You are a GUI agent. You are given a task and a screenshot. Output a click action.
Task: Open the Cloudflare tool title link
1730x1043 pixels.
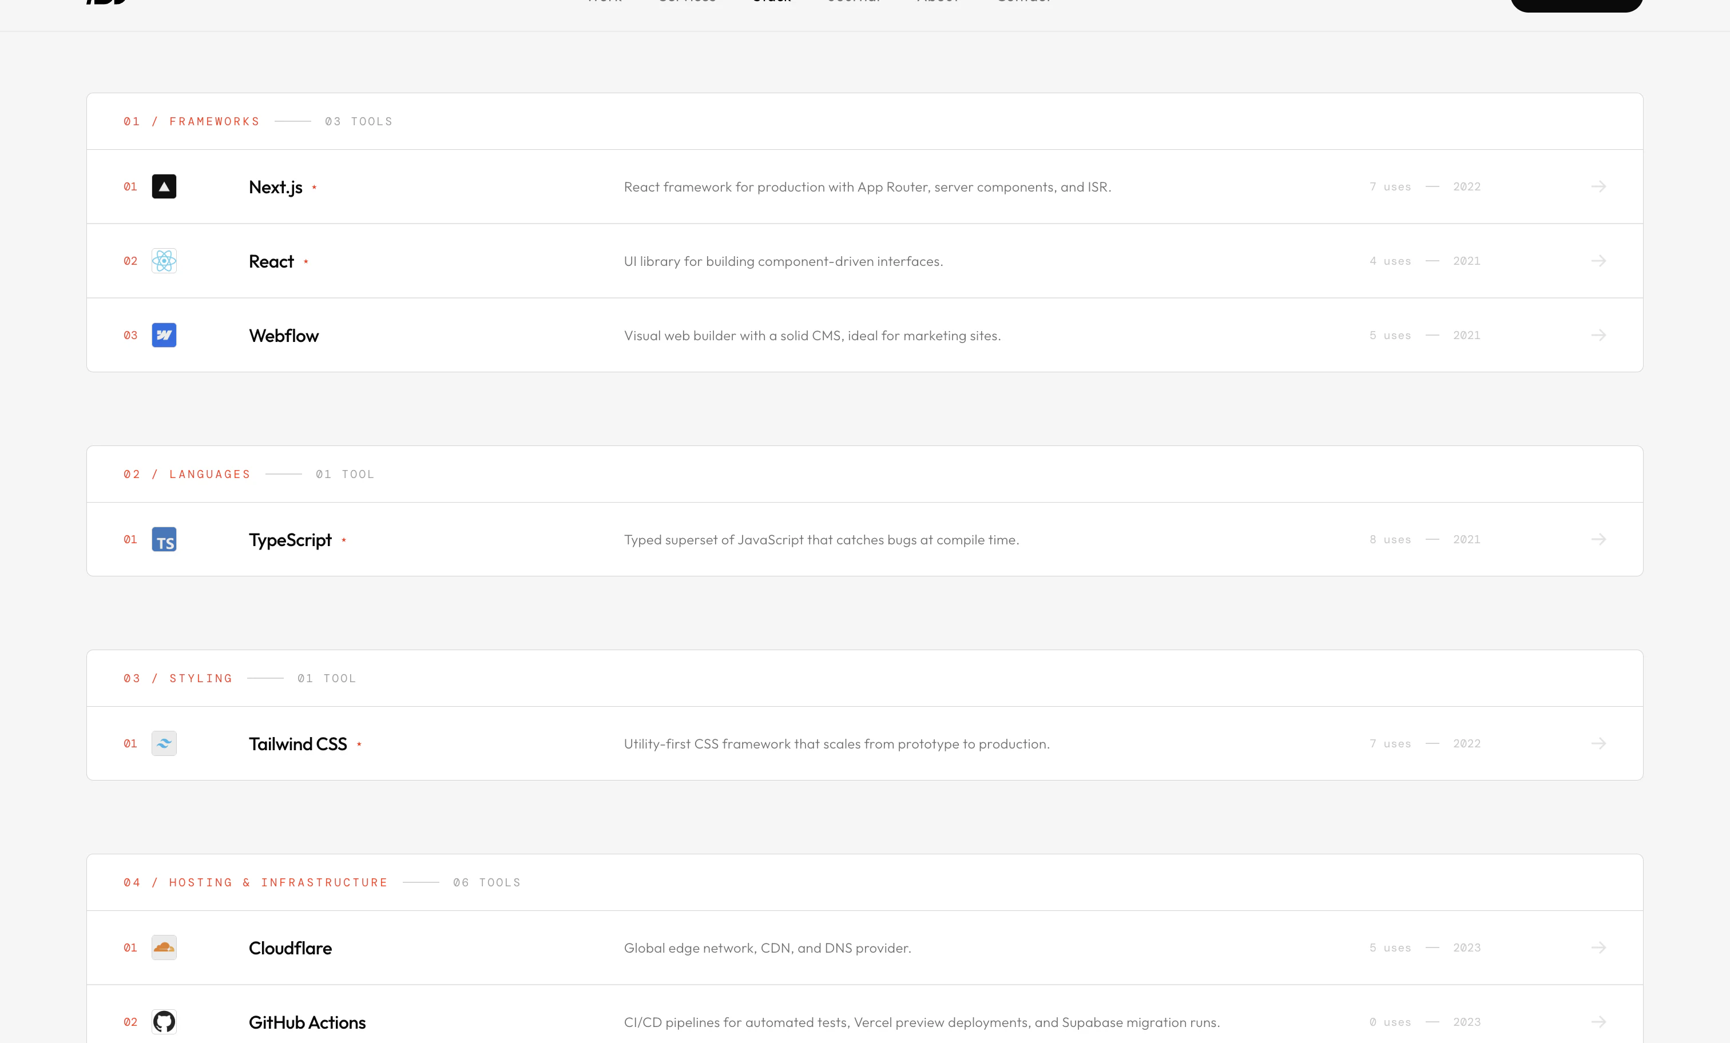point(290,948)
